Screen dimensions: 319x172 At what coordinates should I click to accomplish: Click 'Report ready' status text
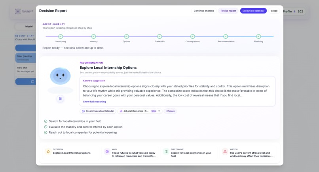click(73, 48)
